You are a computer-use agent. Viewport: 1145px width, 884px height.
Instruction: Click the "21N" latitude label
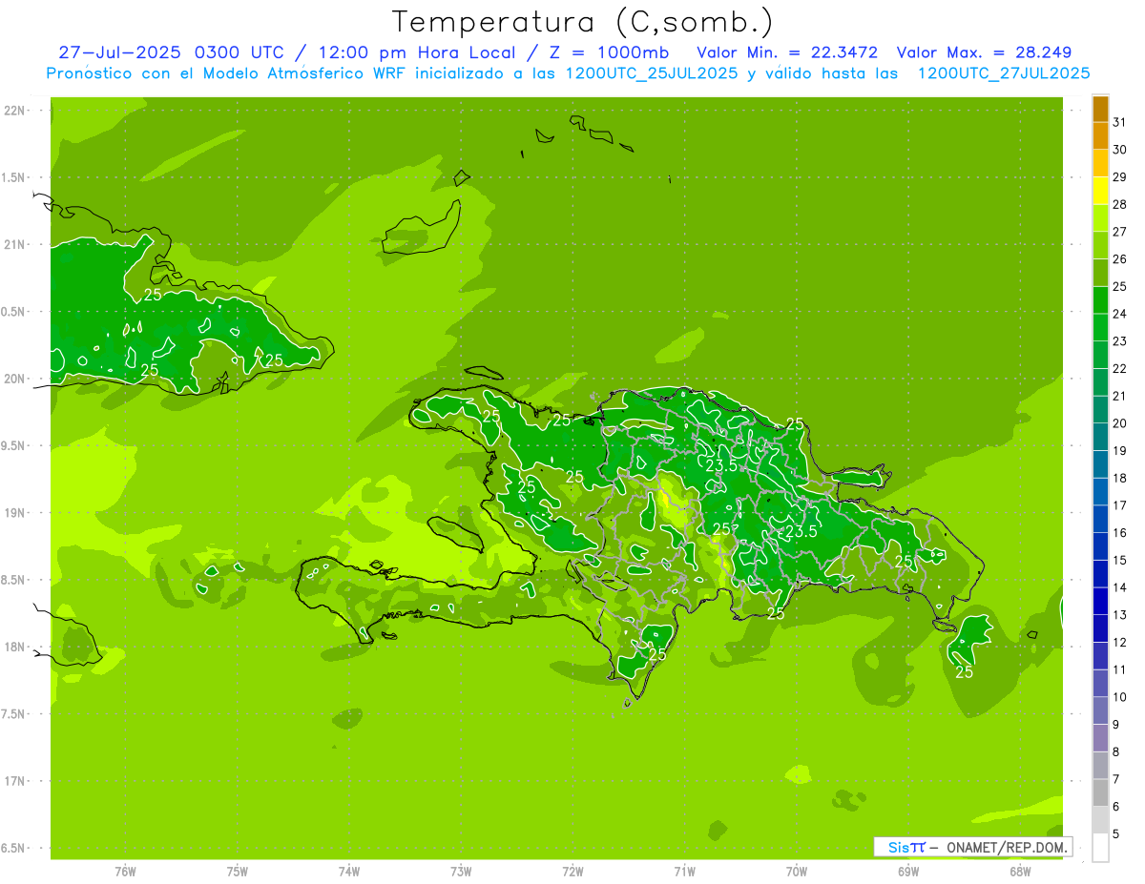(x=15, y=244)
